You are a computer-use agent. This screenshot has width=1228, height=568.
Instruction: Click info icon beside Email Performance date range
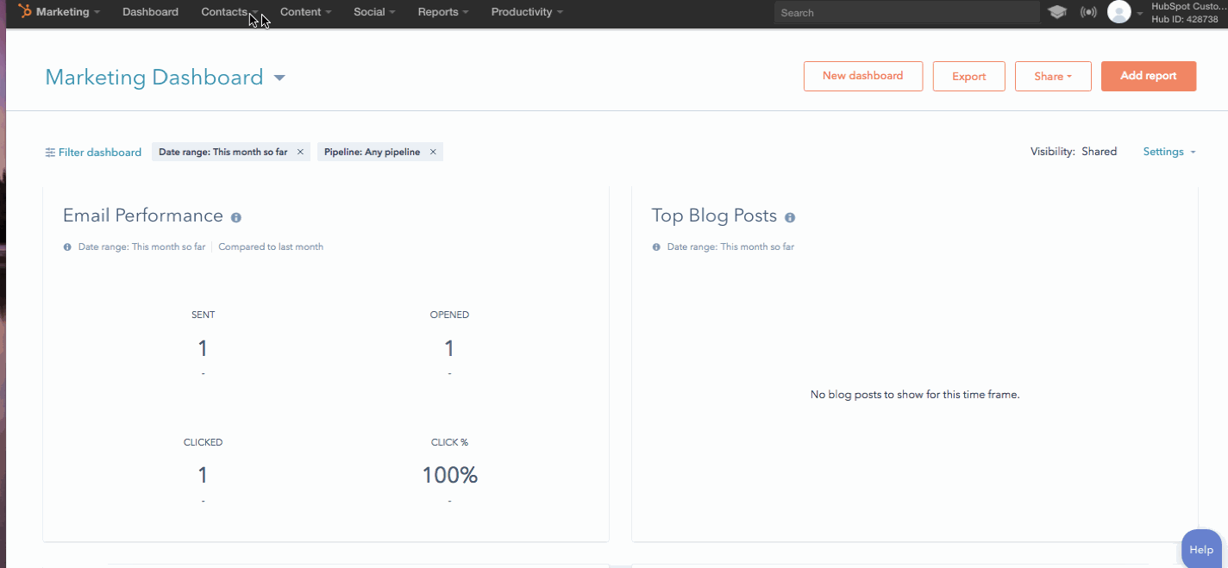[68, 247]
